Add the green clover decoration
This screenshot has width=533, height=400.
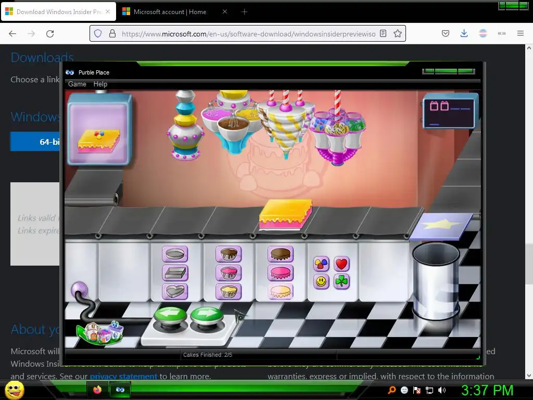(x=341, y=282)
